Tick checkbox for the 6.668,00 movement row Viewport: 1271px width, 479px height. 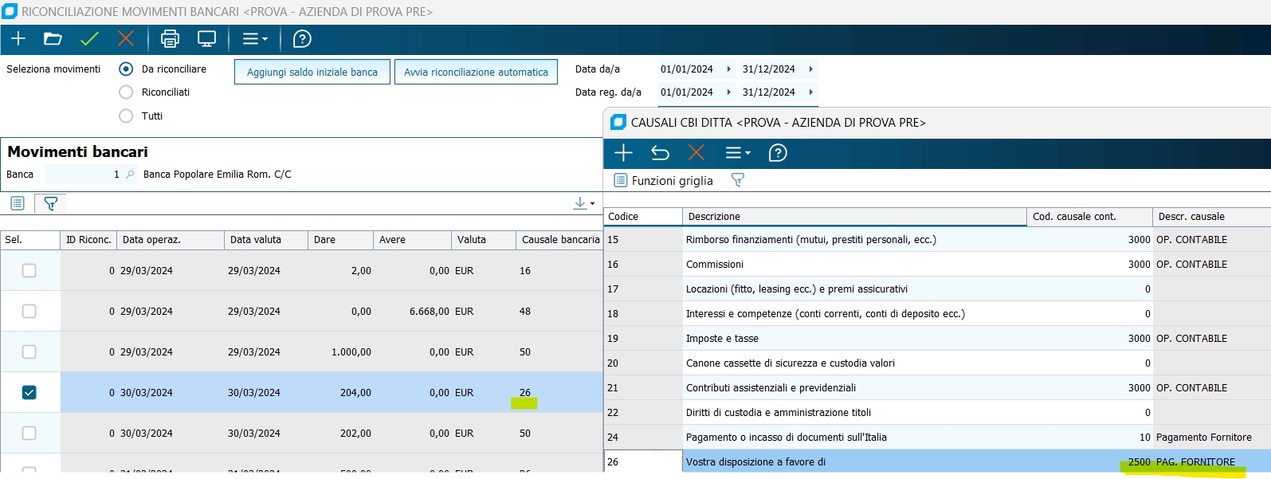tap(29, 312)
